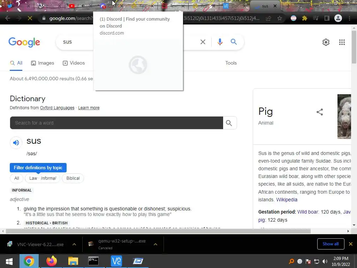
Task: Open the striped round extension icon
Action: click(x=294, y=18)
